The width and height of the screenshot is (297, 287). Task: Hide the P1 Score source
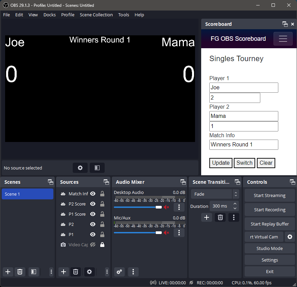[92, 214]
